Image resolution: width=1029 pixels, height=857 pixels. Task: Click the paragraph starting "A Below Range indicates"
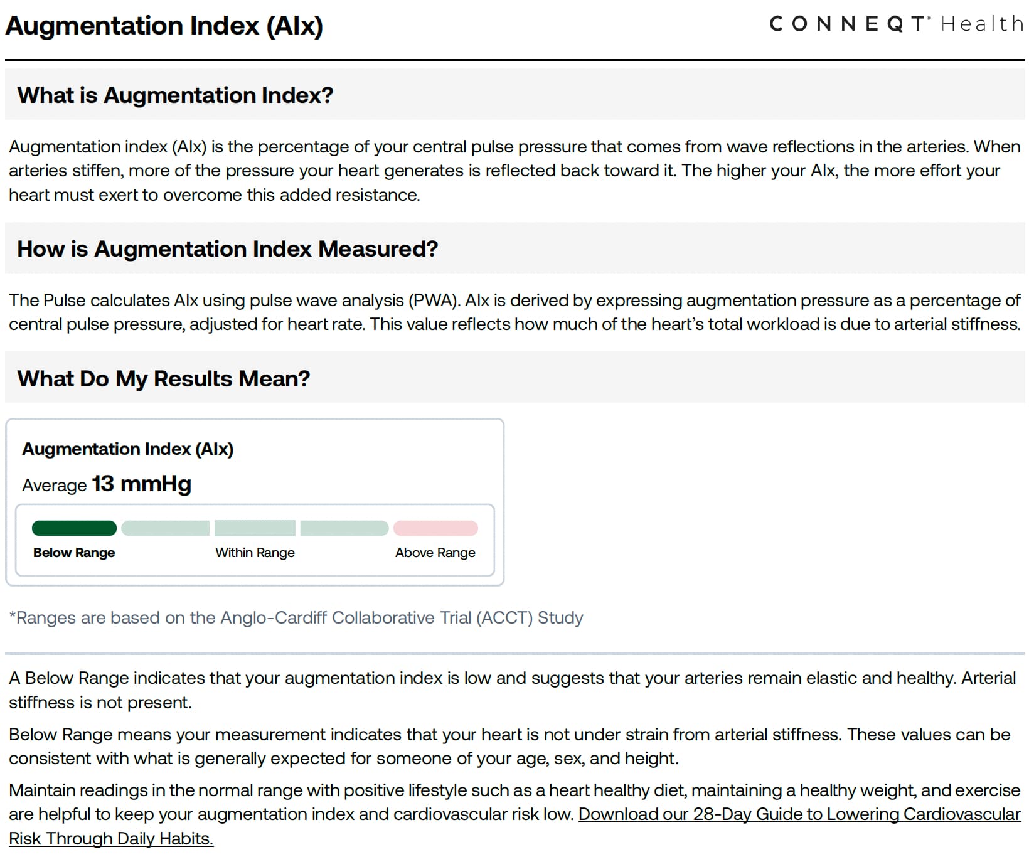tap(512, 690)
